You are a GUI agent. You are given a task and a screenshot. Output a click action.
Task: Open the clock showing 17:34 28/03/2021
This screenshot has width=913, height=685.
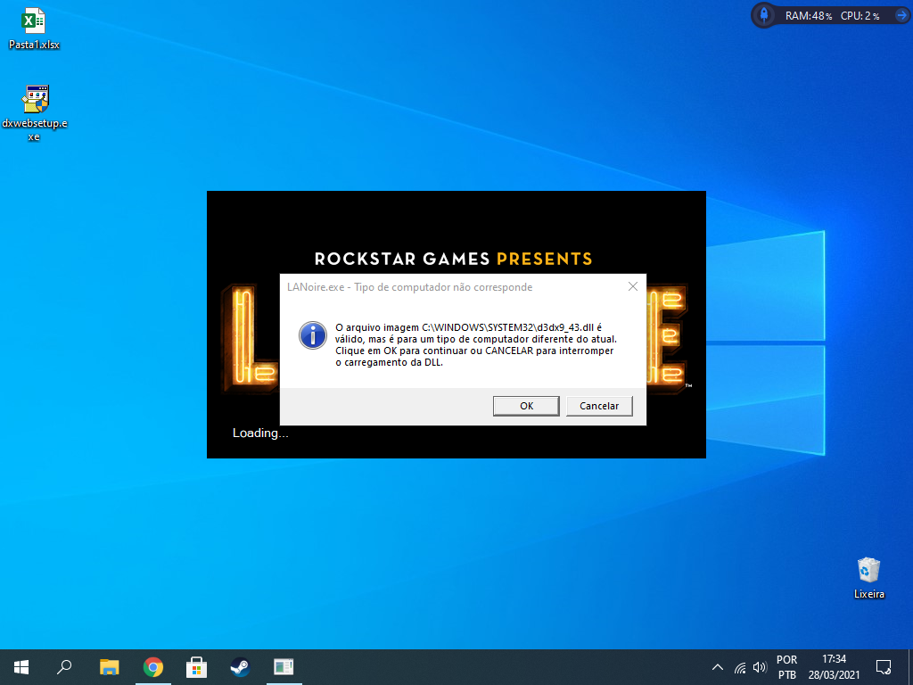tap(834, 667)
